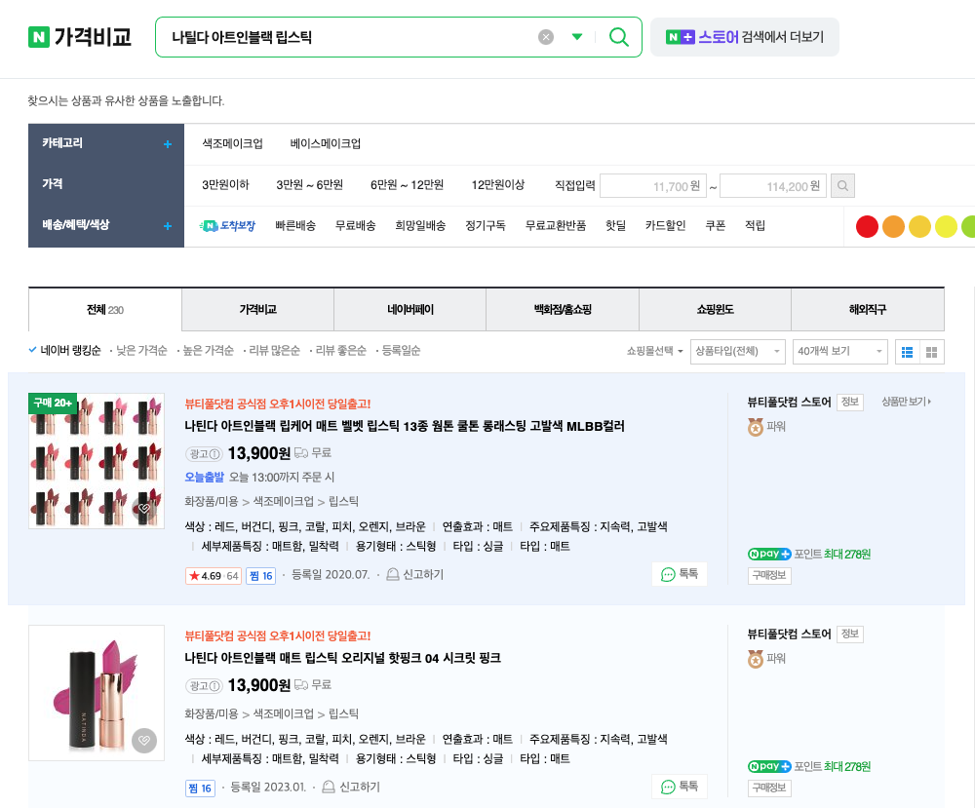Select the blue list view icon
975x808 pixels.
(x=906, y=353)
